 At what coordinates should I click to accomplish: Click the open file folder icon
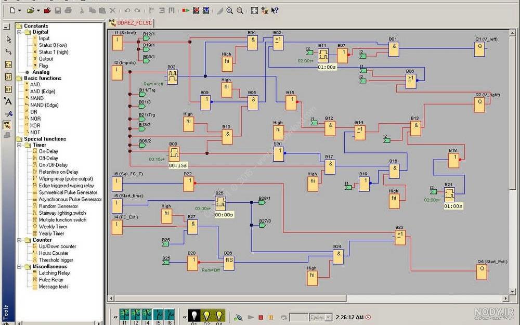click(31, 10)
